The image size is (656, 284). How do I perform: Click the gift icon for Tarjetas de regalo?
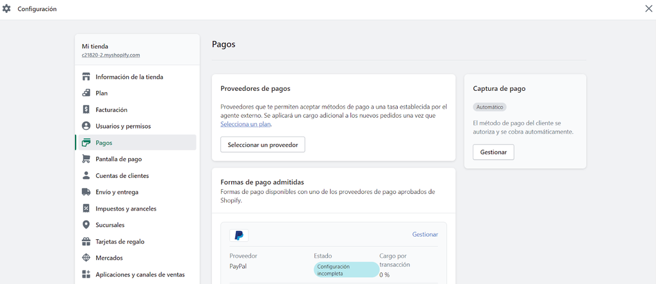[86, 242]
